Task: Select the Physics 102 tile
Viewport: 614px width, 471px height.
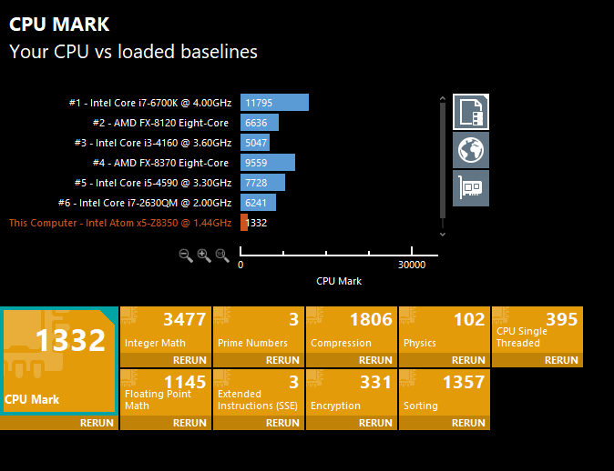Action: [x=444, y=330]
